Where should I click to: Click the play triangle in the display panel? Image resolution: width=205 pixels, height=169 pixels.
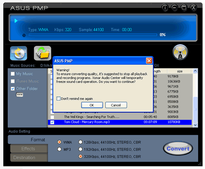[x=16, y=21]
